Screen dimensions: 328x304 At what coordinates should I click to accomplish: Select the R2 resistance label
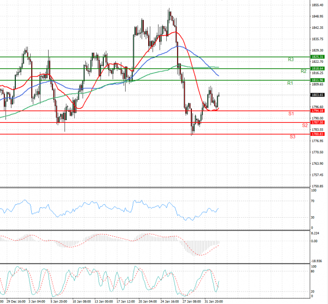pyautogui.click(x=303, y=71)
